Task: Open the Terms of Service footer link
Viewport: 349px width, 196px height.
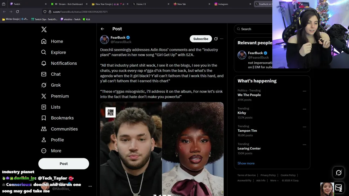Action: click(x=246, y=175)
